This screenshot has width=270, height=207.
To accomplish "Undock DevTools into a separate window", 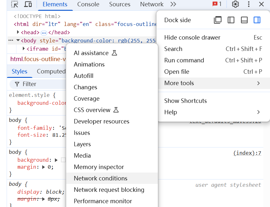I will (x=218, y=20).
